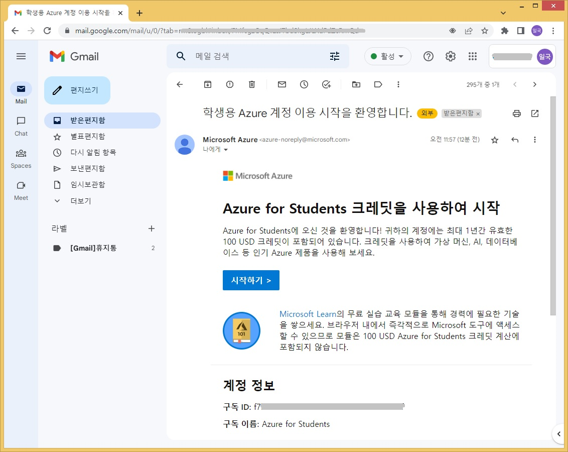Screen dimensions: 568x452
Task: Go to the next older email arrow
Action: pos(535,84)
